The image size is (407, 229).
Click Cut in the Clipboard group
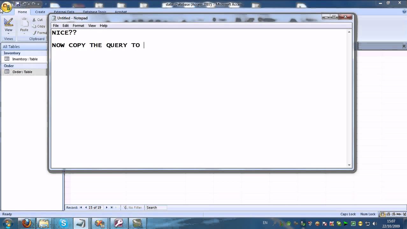[38, 20]
